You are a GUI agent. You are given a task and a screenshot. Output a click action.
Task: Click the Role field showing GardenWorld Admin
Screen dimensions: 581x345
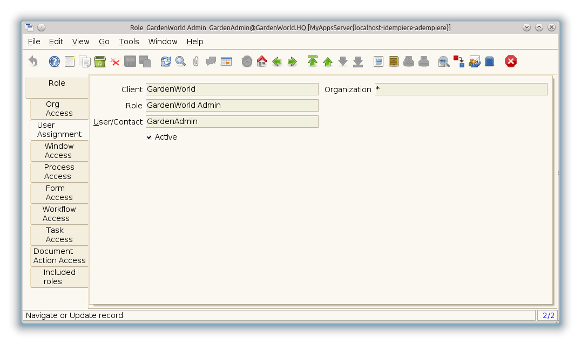click(x=232, y=106)
